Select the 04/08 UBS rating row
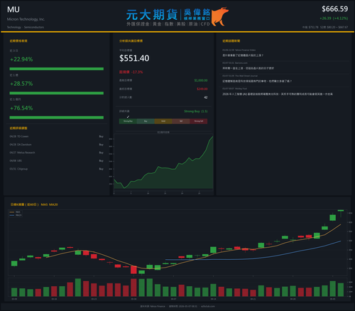Screen dimensions: 355x311 tap(57, 160)
